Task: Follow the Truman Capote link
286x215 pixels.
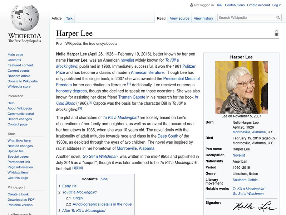Action: click(x=132, y=97)
